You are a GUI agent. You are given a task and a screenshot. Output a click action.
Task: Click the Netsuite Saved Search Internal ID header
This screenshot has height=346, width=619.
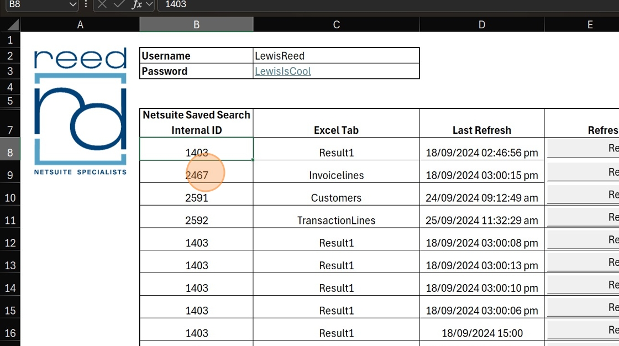[x=196, y=123]
